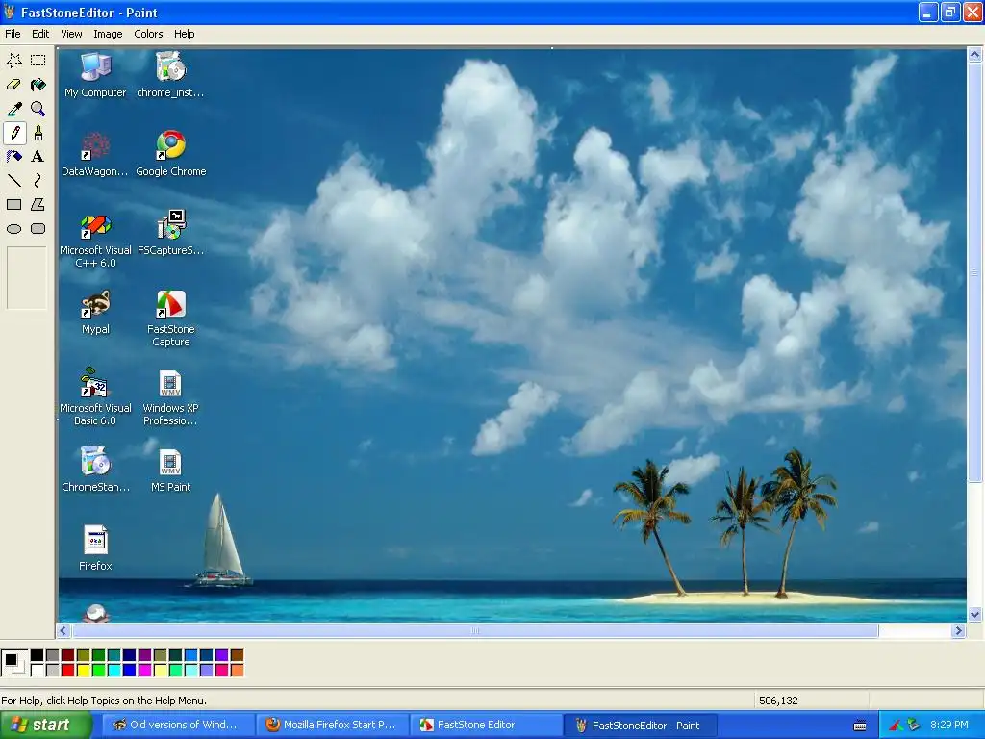Pick the black palette swatch
Image resolution: width=985 pixels, height=739 pixels.
click(38, 654)
